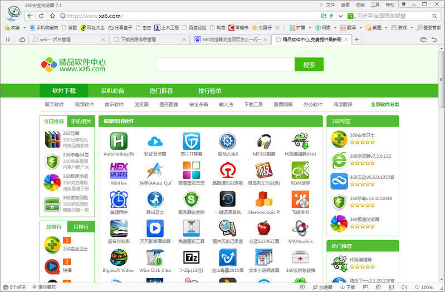Go to home page icon
Viewport: 445px width, 292px height.
(x=52, y=16)
